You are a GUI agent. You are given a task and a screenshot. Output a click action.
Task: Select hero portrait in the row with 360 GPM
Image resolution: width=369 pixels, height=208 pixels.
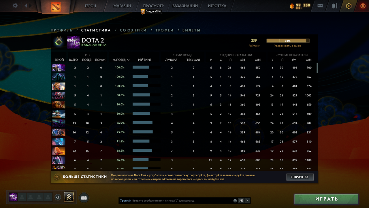tap(59, 105)
